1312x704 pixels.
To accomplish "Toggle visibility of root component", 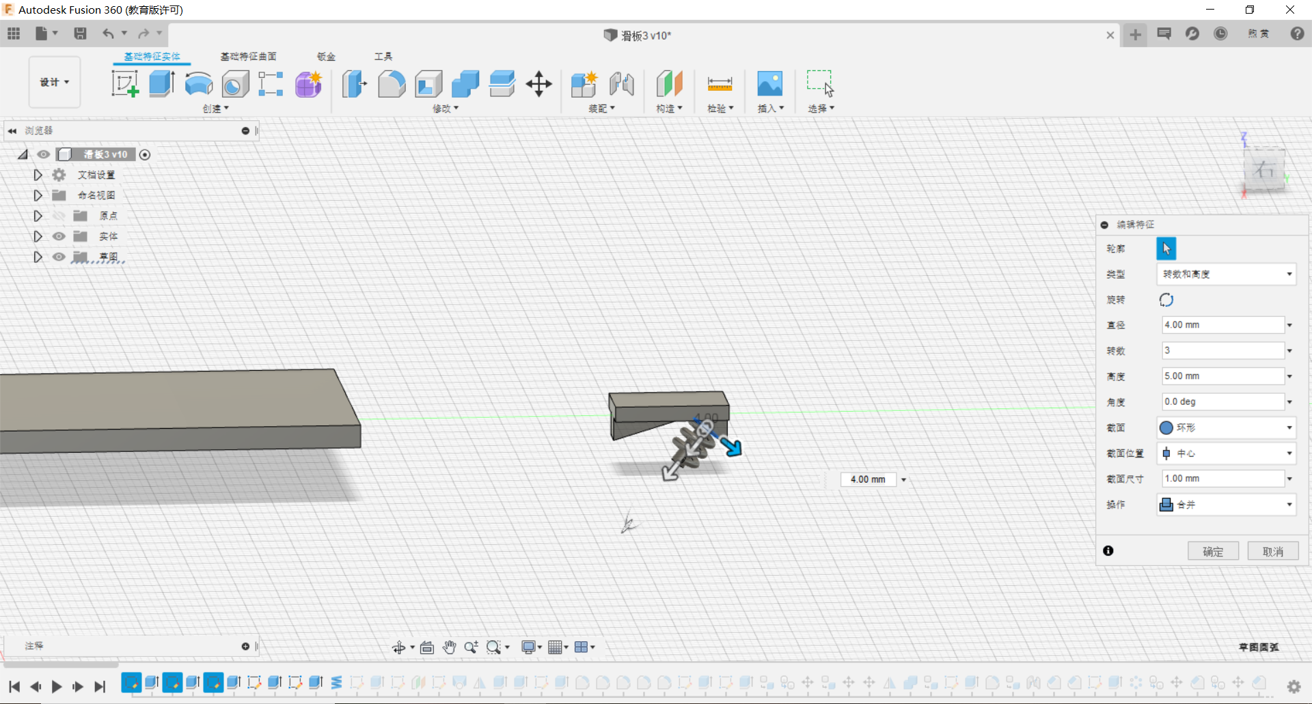I will (x=44, y=154).
